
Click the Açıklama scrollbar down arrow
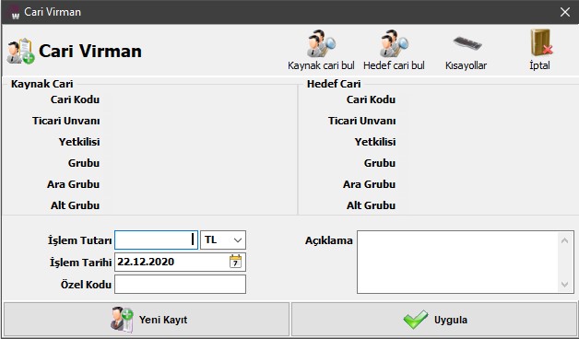point(564,284)
